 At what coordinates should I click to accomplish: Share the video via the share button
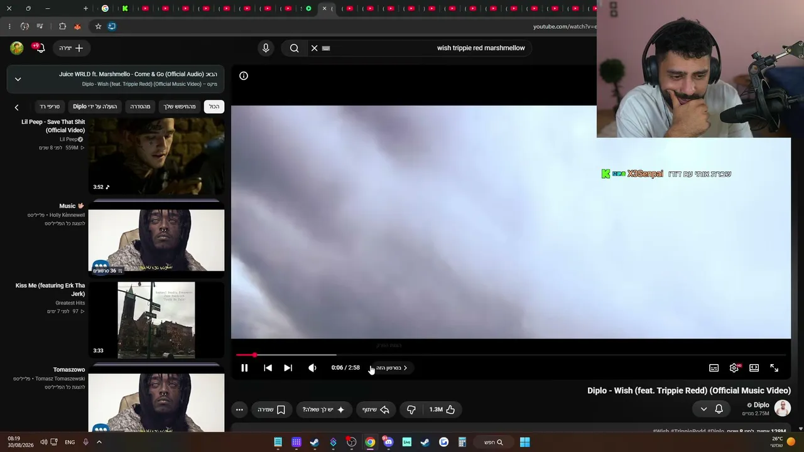(376, 409)
